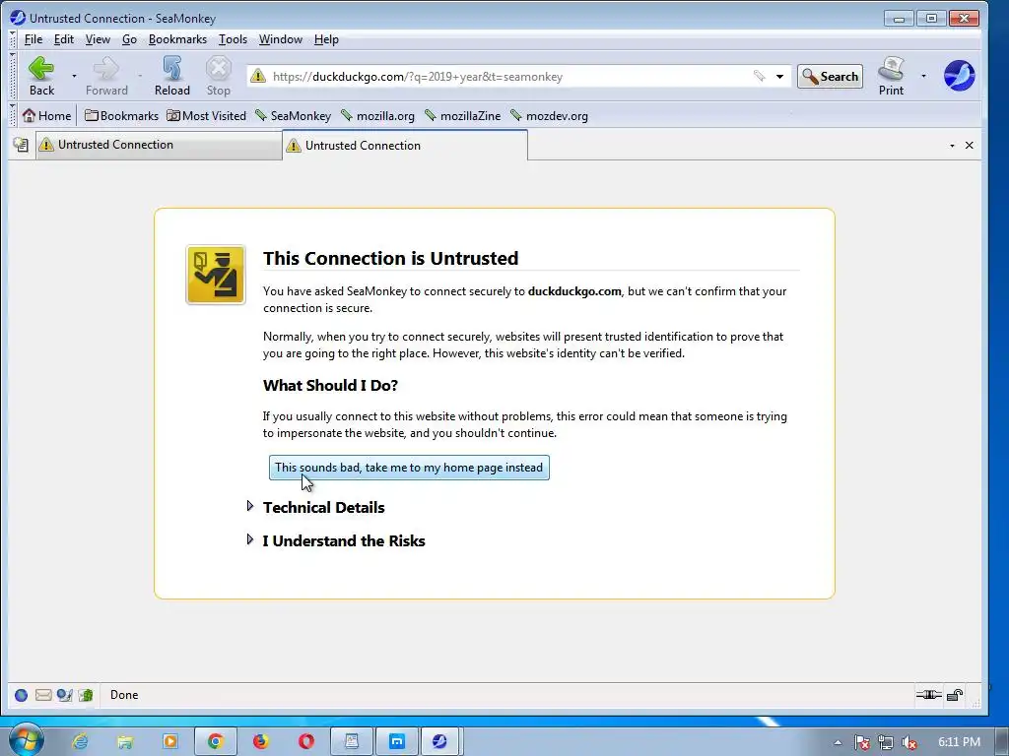Open the SeaMonkey bookmark link
This screenshot has height=756, width=1009.
pos(293,116)
